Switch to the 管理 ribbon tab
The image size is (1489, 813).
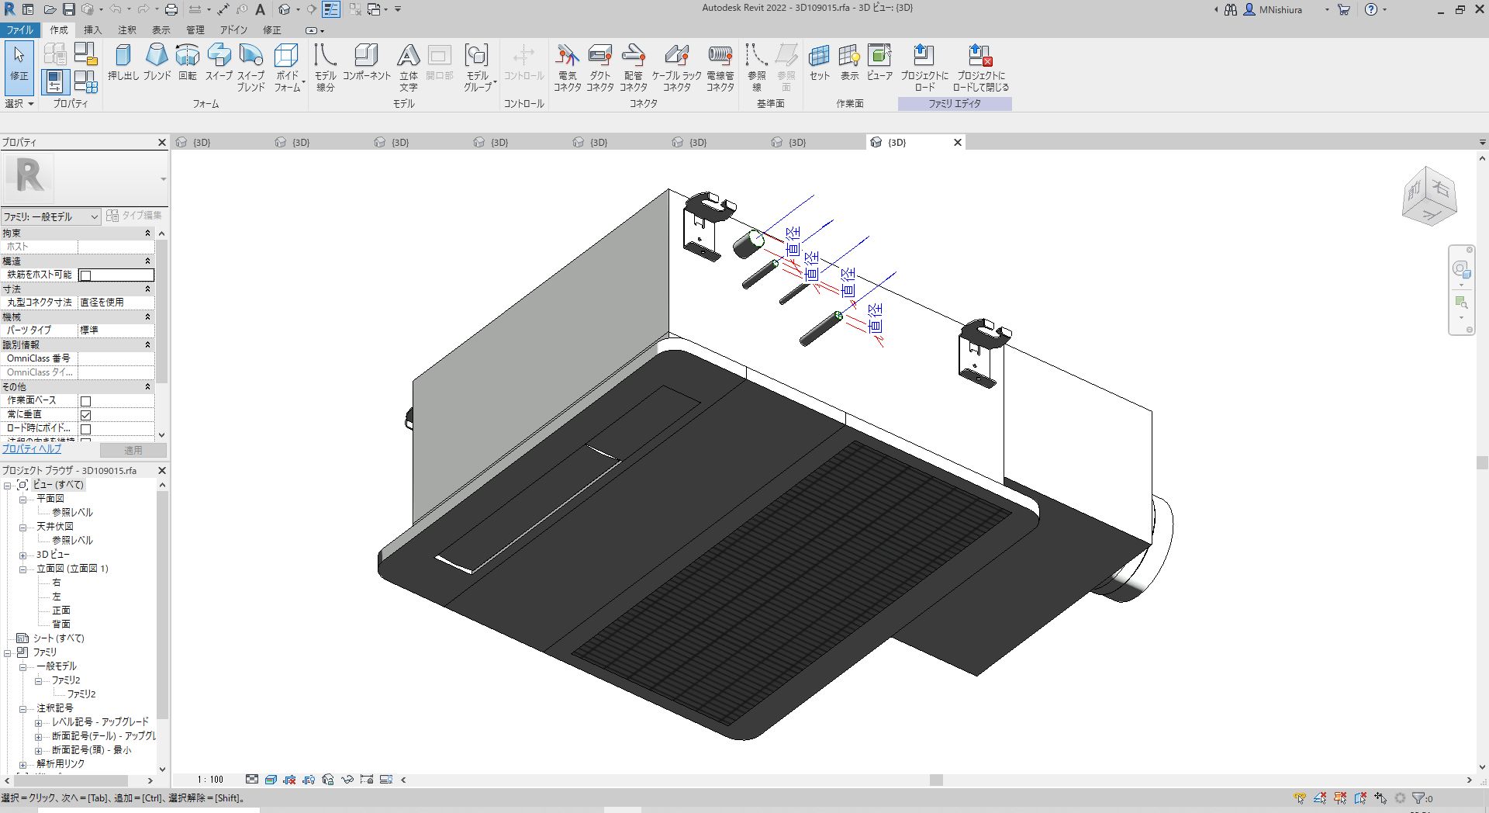click(x=195, y=30)
